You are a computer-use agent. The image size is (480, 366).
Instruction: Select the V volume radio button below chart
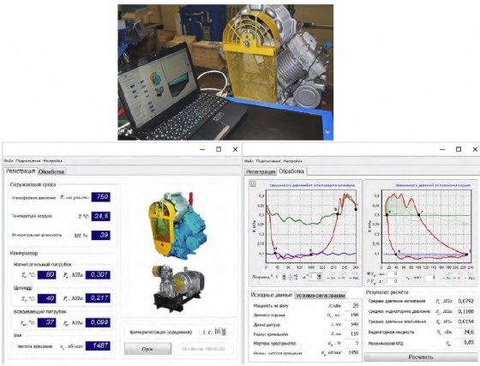[369, 280]
